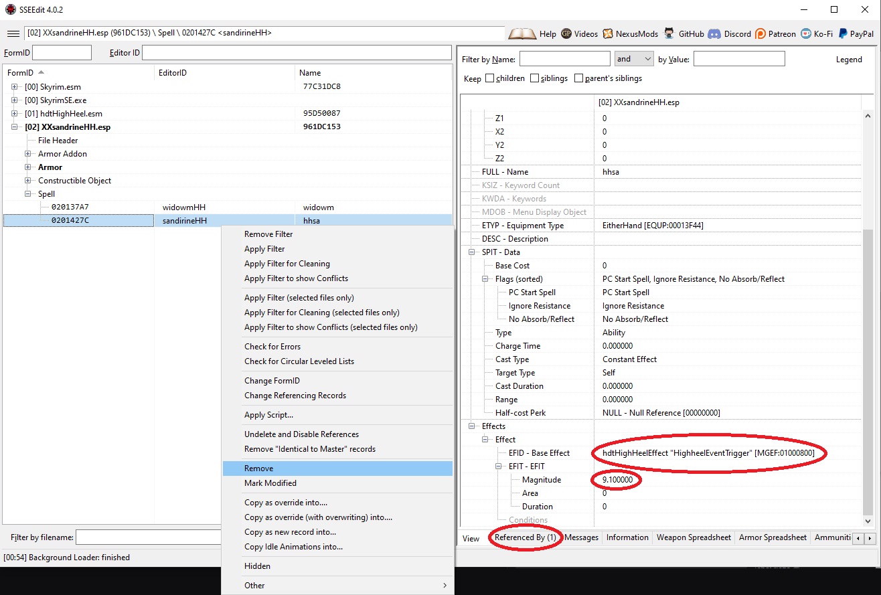
Task: Select Mark Modified menu entry
Action: coord(337,483)
